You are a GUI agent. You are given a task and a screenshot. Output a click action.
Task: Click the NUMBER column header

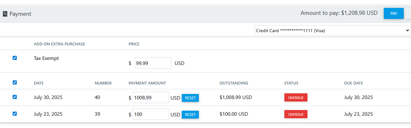pos(103,83)
